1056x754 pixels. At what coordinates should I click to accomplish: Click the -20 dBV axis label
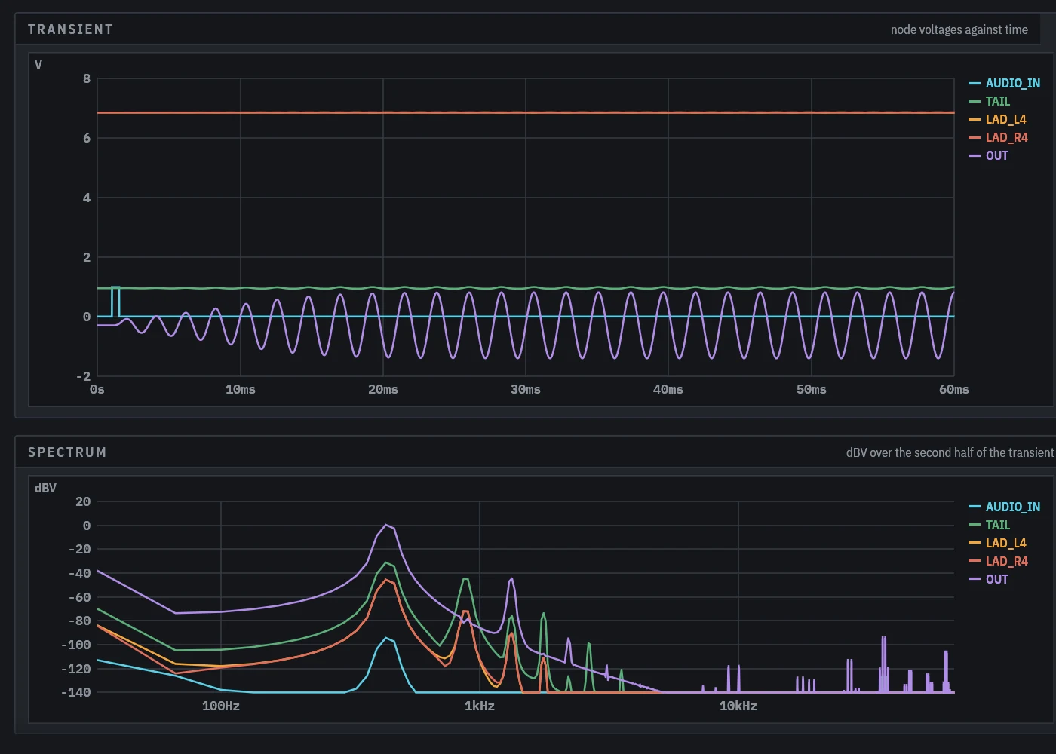pyautogui.click(x=79, y=549)
